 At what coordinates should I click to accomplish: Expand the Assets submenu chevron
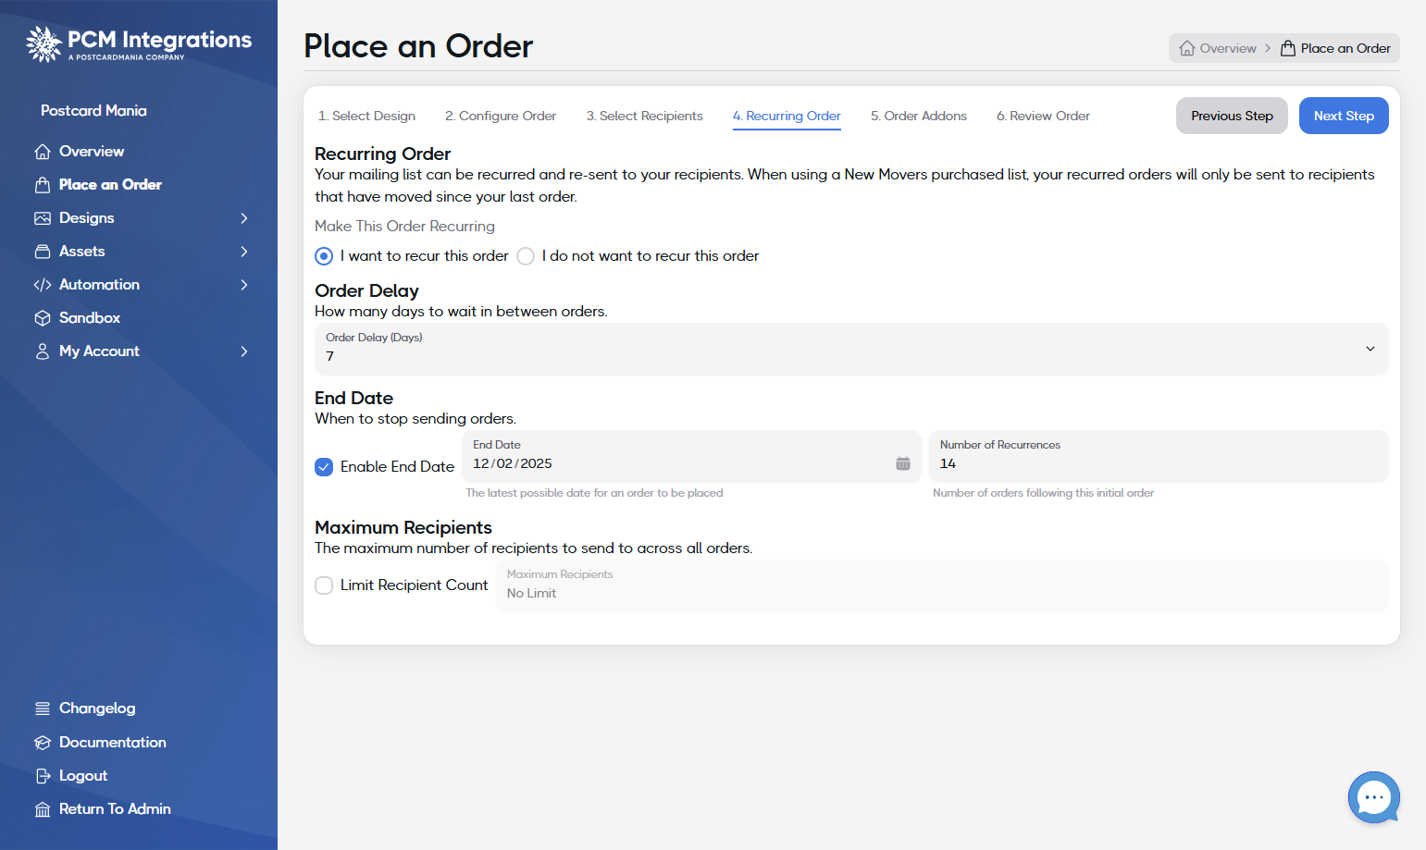(244, 252)
